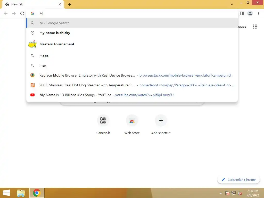Viewport: 264px width, 198px height.
Task: Click the muted volume tray icon
Action: pos(240,193)
